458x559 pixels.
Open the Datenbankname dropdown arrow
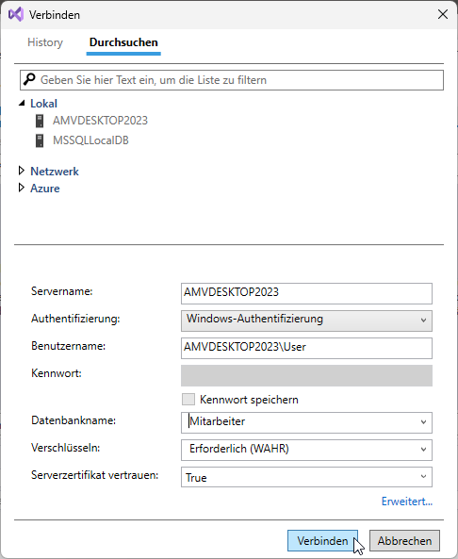tap(423, 422)
